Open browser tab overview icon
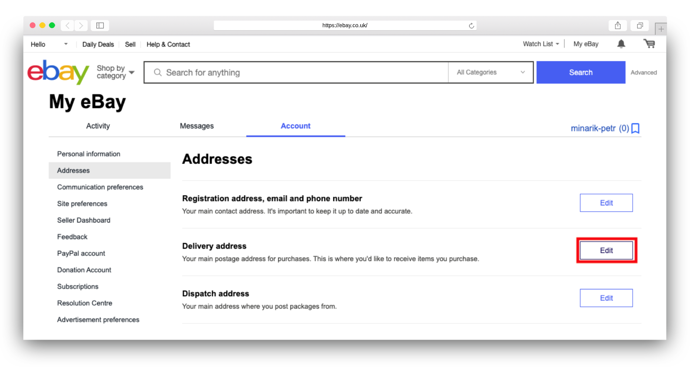The image size is (690, 367). (x=640, y=26)
